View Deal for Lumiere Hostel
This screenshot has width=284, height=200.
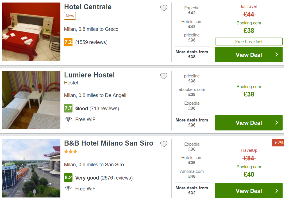(x=249, y=123)
